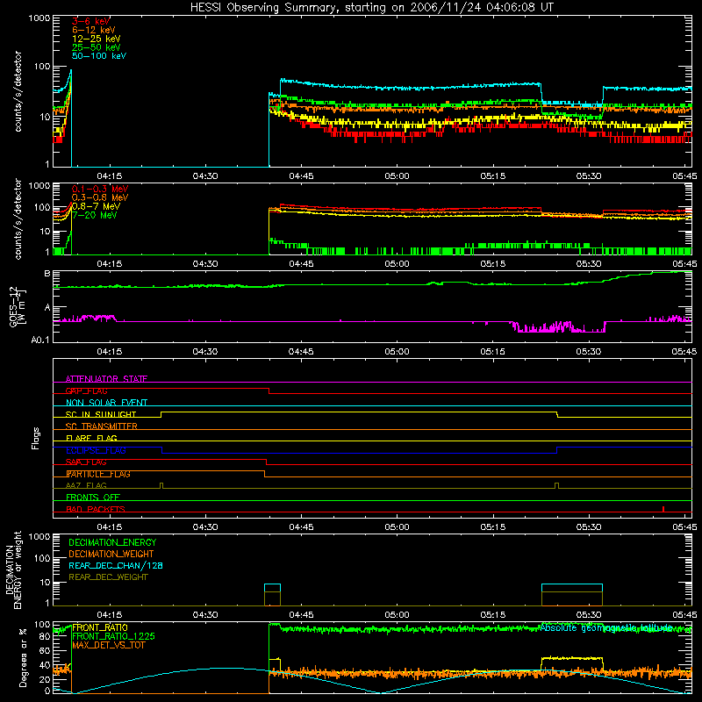Image resolution: width=702 pixels, height=702 pixels.
Task: Select the SAA_FLAG label
Action: tap(86, 462)
